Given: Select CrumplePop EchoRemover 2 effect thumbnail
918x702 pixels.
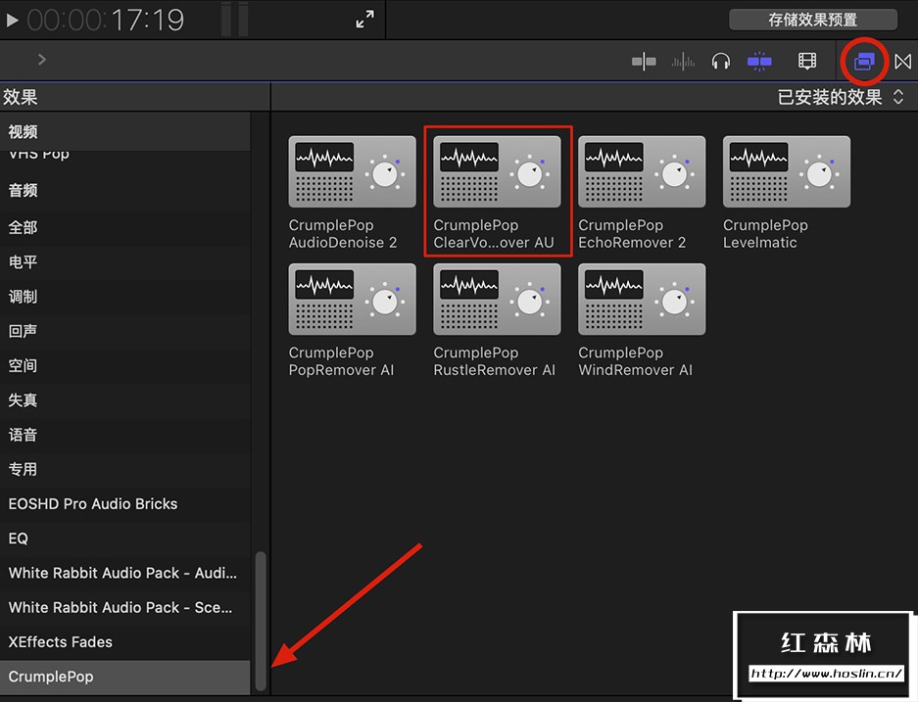Looking at the screenshot, I should 642,171.
